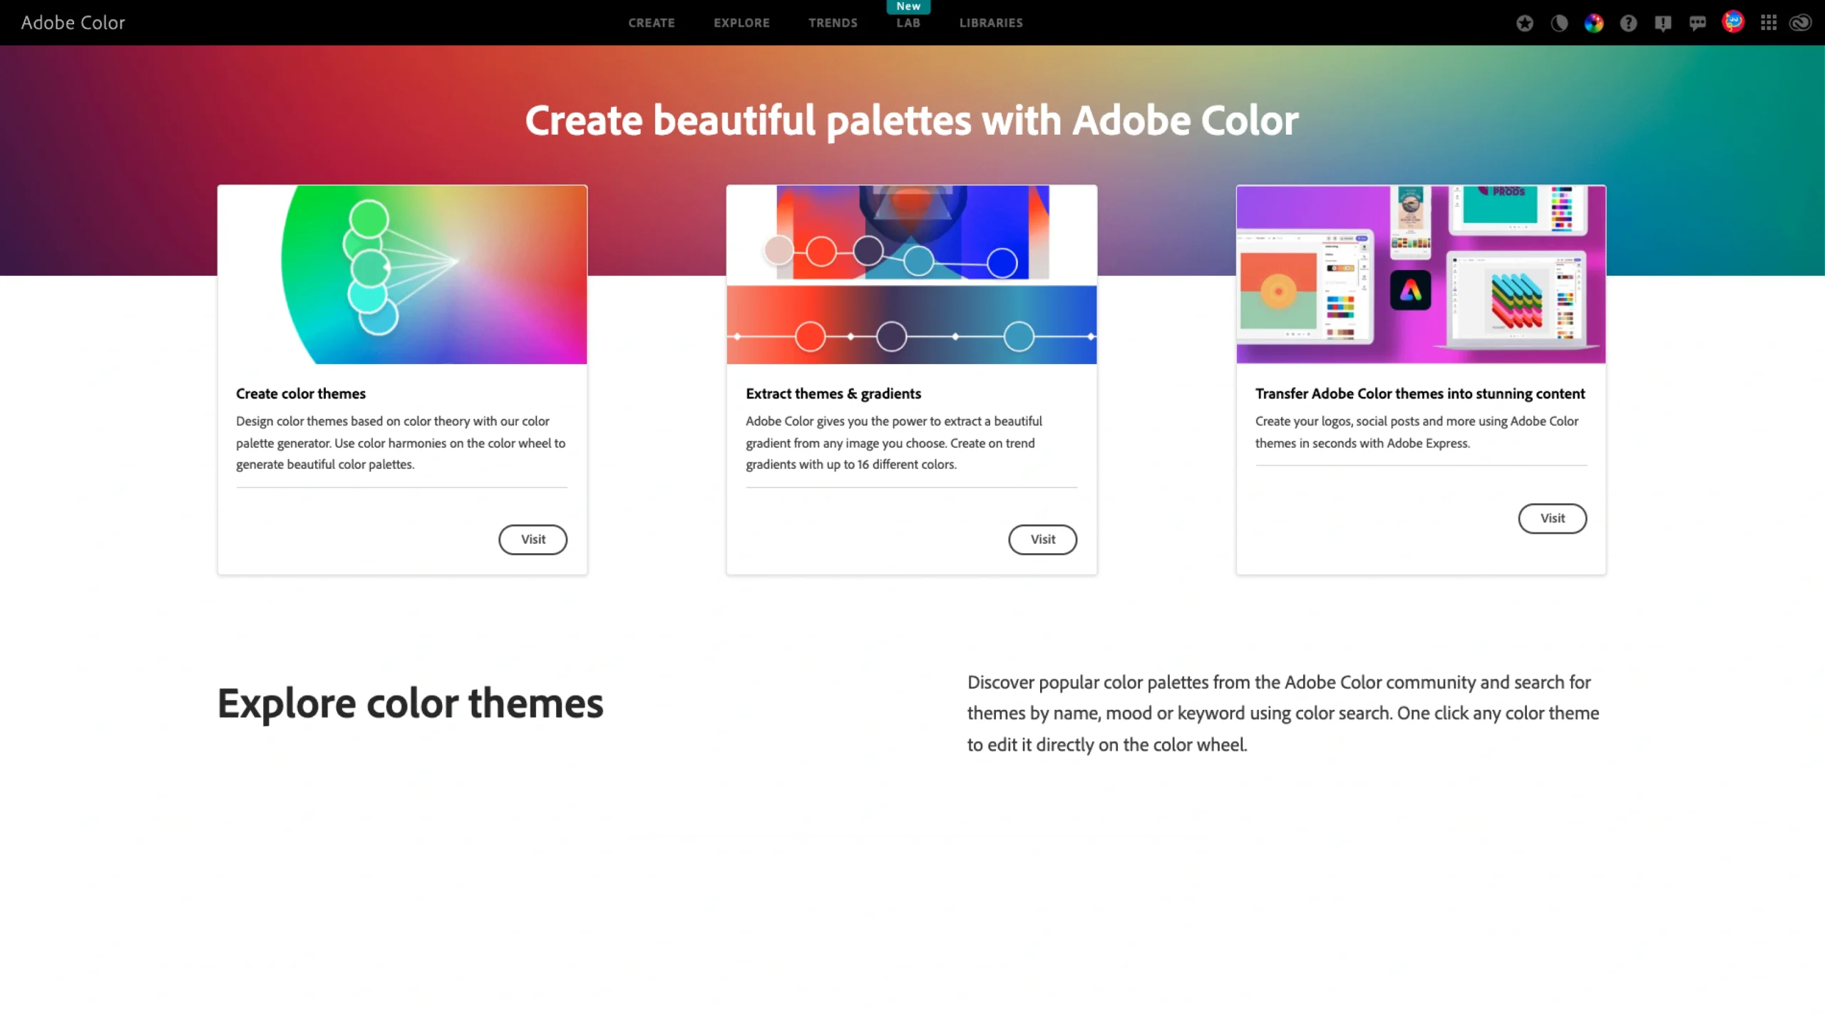Viewport: 1825px width, 1017px height.
Task: Click 'Transfer Adobe Color themes into stunning content' title
Action: click(1420, 393)
